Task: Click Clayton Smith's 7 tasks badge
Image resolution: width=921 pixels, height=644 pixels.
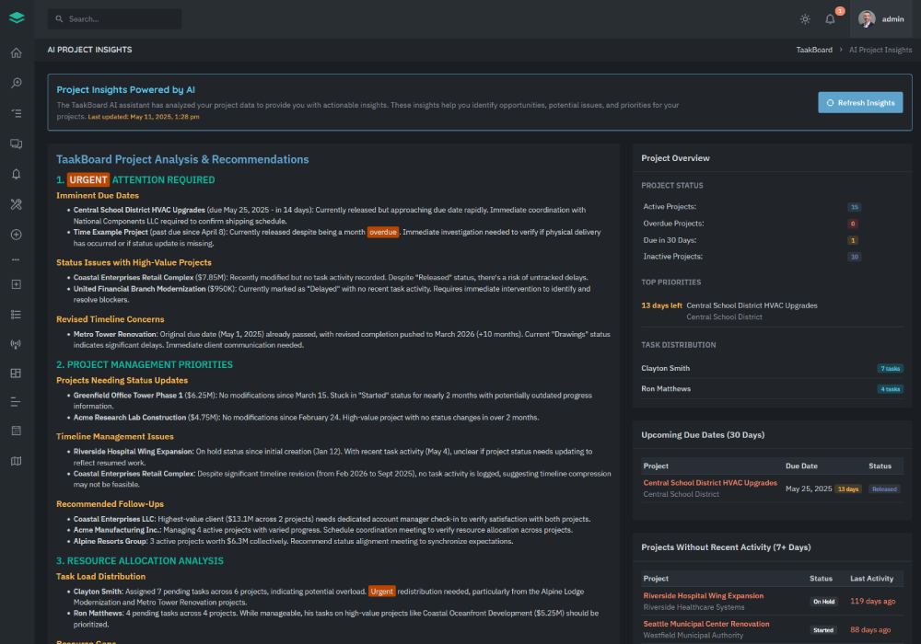Action: pos(891,368)
